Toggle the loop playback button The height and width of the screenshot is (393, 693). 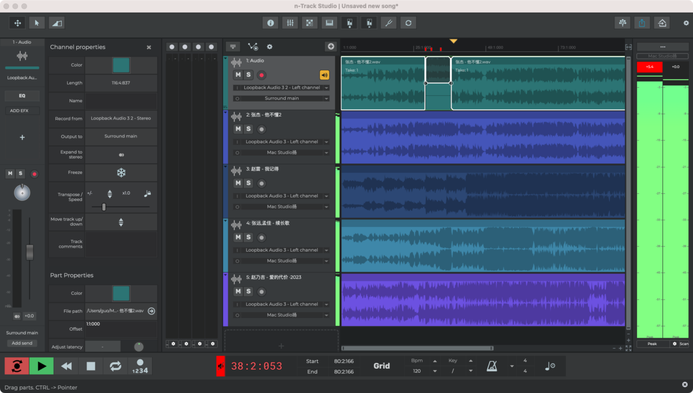pyautogui.click(x=115, y=366)
